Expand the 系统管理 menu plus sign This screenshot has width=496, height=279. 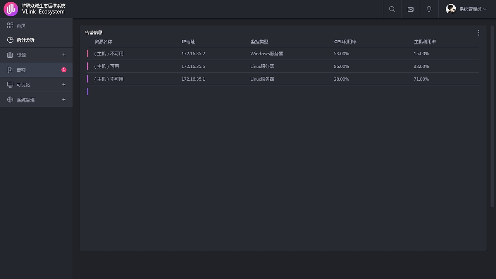tap(64, 100)
